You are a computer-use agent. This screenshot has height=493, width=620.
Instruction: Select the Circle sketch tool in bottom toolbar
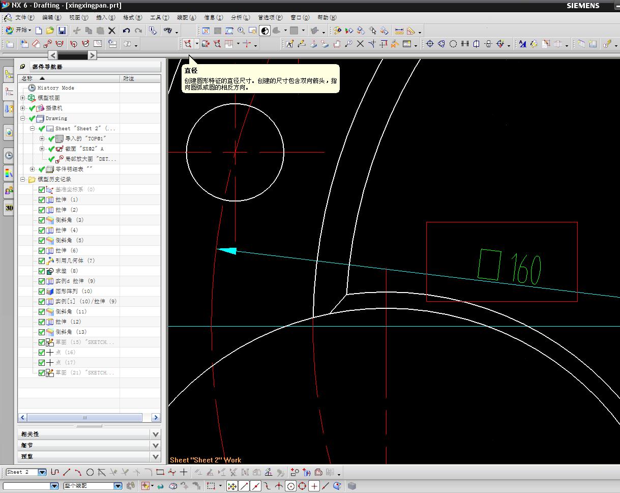click(x=90, y=472)
